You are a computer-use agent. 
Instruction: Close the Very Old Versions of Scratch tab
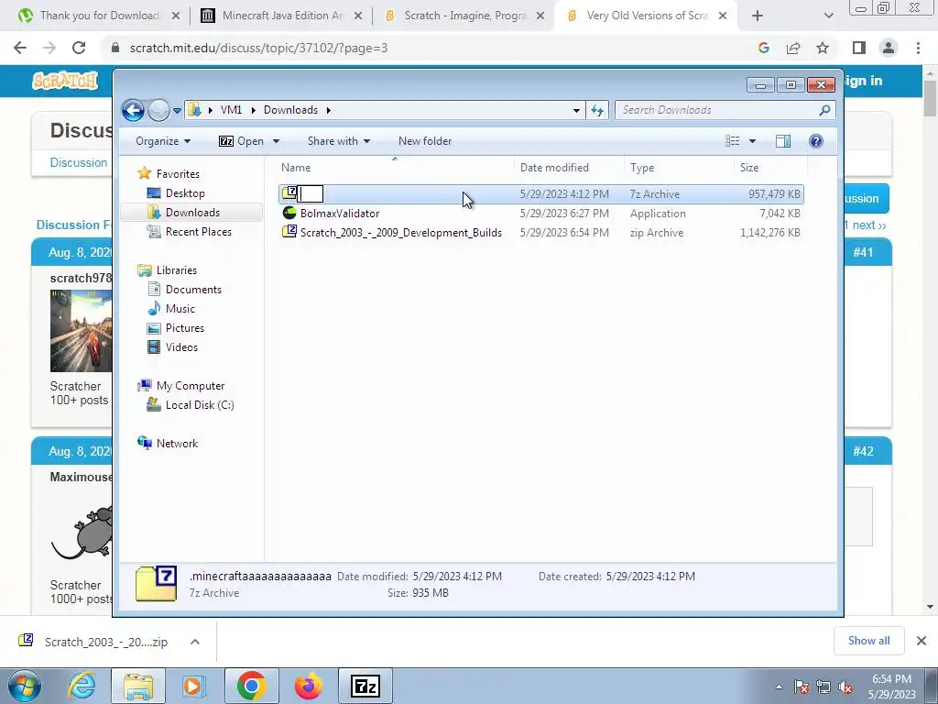click(x=722, y=16)
